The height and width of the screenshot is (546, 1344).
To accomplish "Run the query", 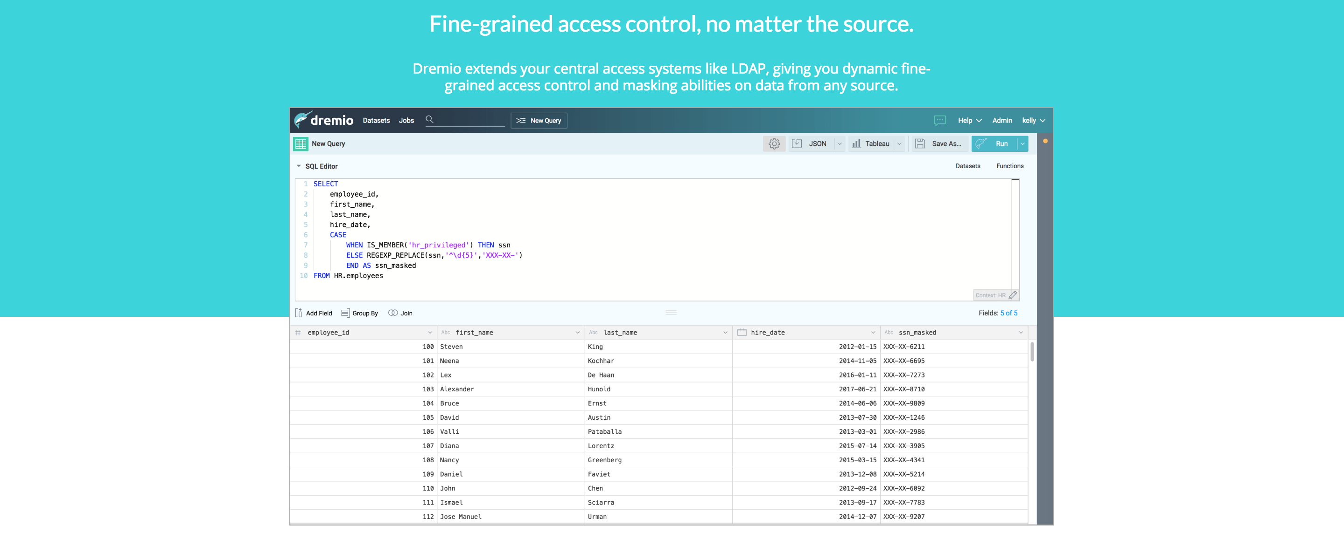I will pyautogui.click(x=994, y=144).
